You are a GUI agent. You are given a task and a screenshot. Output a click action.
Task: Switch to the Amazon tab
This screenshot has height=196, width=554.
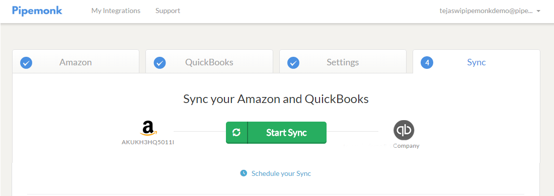point(75,61)
